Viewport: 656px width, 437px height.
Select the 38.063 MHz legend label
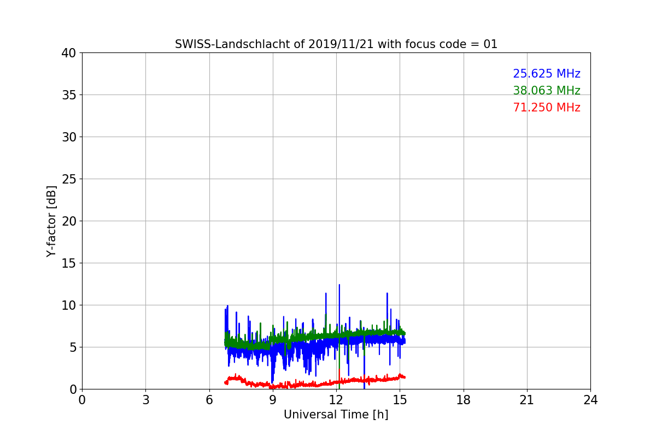[x=547, y=91]
